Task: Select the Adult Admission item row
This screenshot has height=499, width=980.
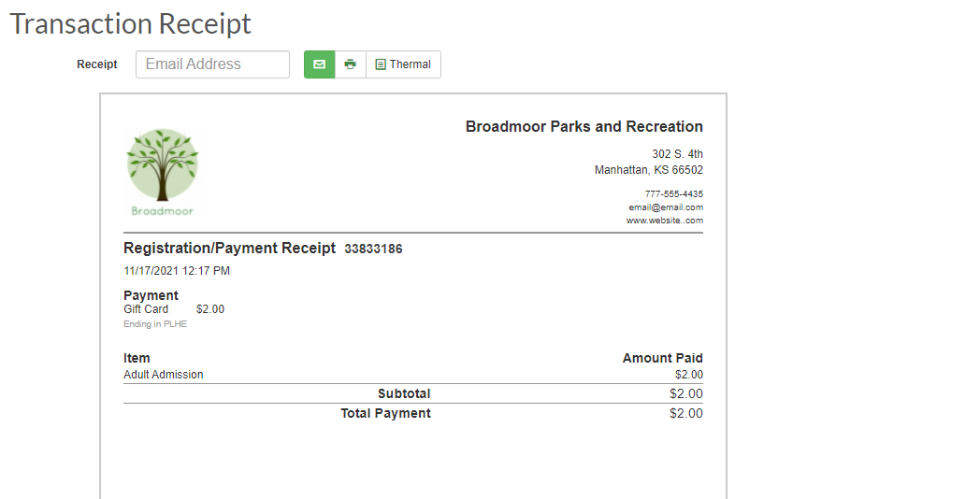Action: click(413, 375)
